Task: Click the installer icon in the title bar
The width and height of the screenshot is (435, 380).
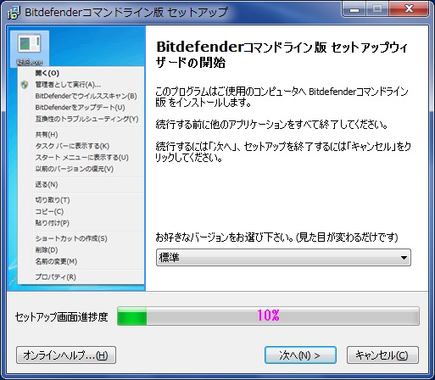Action: click(14, 13)
